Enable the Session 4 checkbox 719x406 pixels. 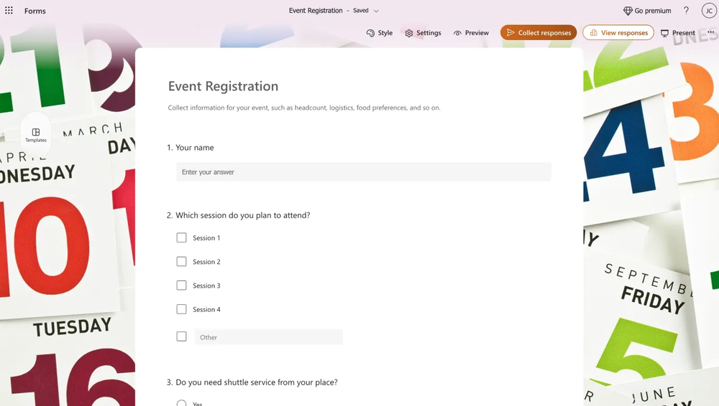181,309
